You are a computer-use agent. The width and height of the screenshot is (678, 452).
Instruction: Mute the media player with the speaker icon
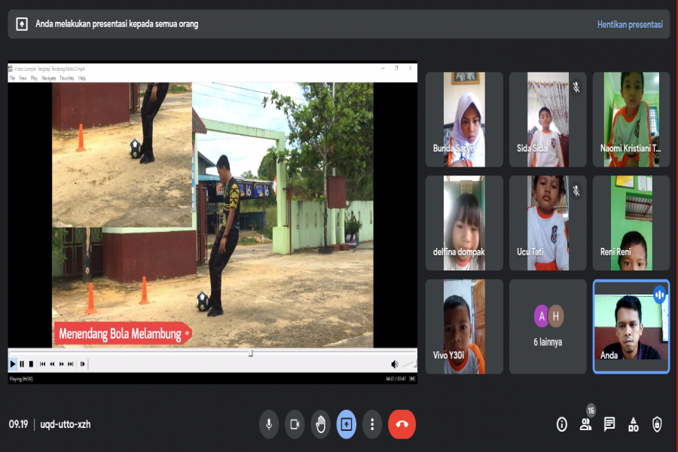pyautogui.click(x=394, y=364)
